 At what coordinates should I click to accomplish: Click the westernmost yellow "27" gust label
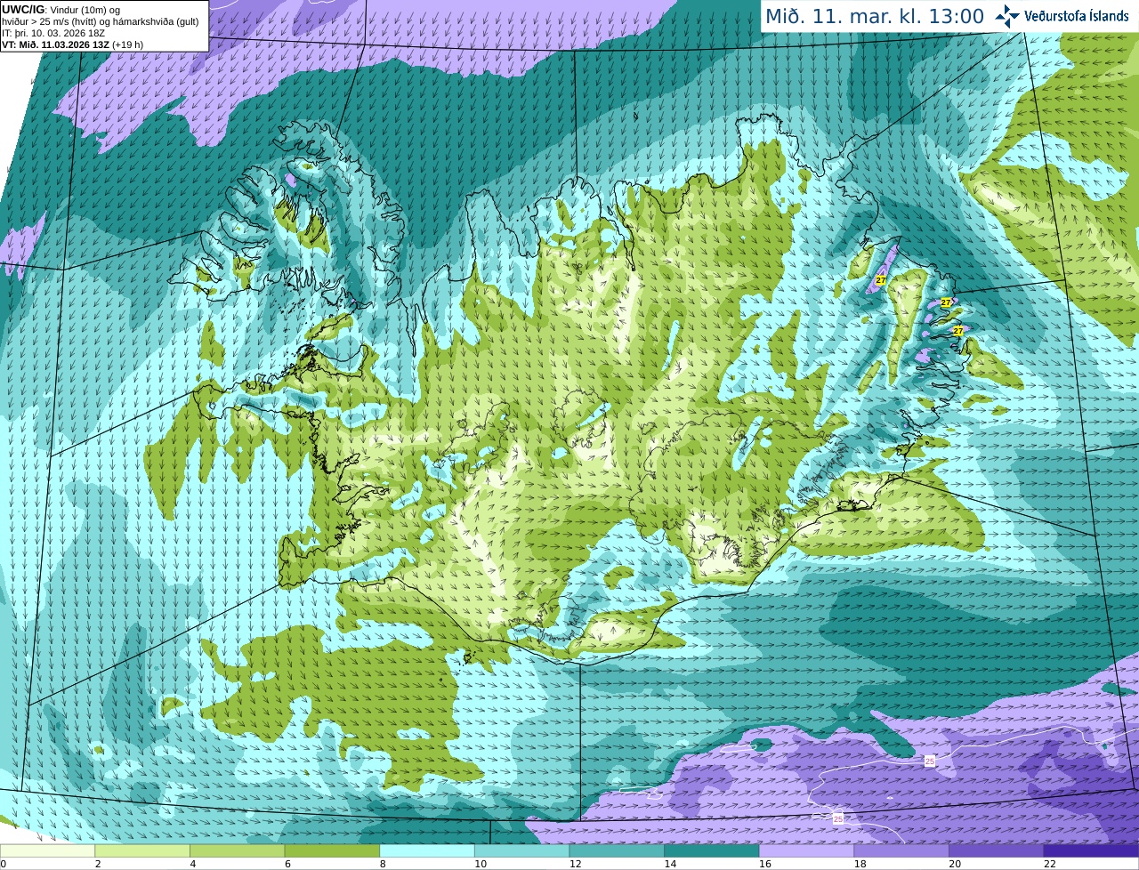tap(880, 280)
